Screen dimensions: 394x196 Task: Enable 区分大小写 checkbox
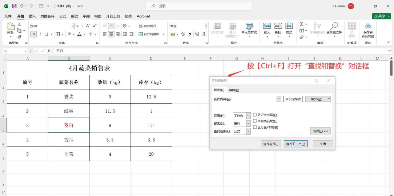pos(255,115)
